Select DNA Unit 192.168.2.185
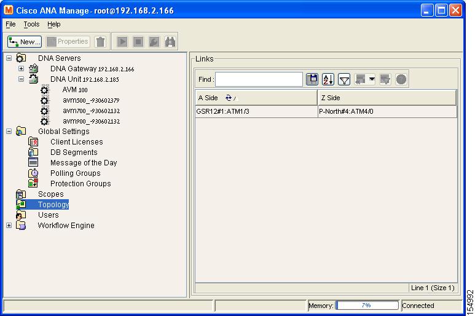Image resolution: width=475 pixels, height=316 pixels. coord(85,79)
